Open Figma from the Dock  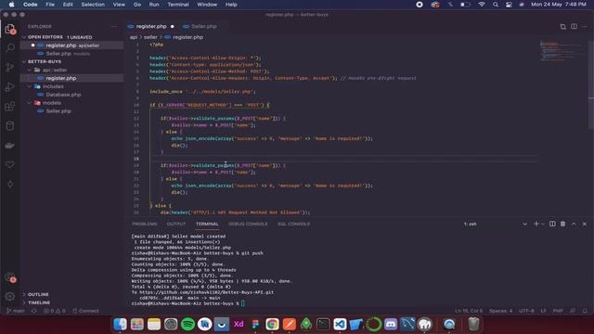click(x=255, y=324)
